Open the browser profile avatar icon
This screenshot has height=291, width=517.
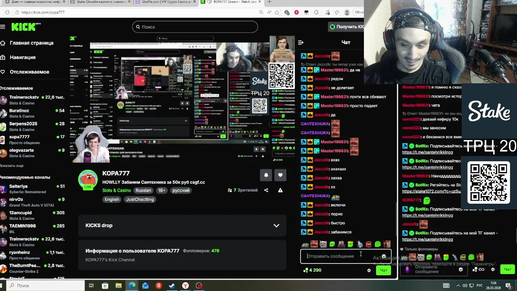(347, 13)
